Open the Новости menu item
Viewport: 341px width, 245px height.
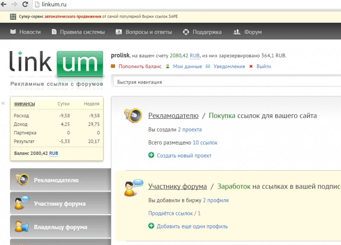pyautogui.click(x=25, y=32)
